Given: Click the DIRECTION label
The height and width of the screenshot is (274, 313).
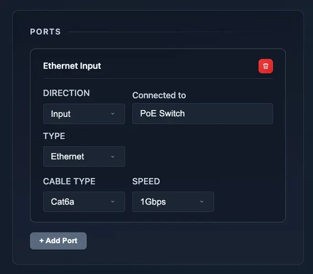Looking at the screenshot, I should 66,93.
